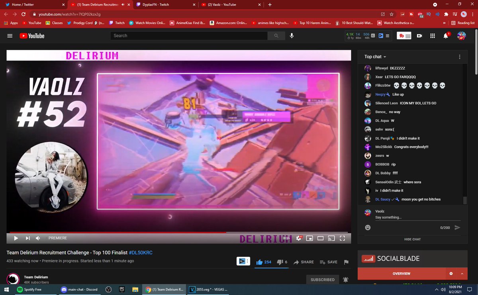The height and width of the screenshot is (295, 478).
Task: Expand the hidden bookmarks chevron
Action: coord(444,23)
